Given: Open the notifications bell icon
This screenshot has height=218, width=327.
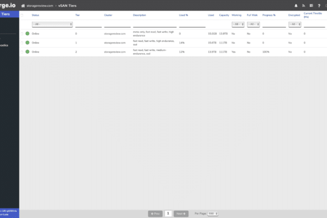Looking at the screenshot, I should tap(296, 6).
